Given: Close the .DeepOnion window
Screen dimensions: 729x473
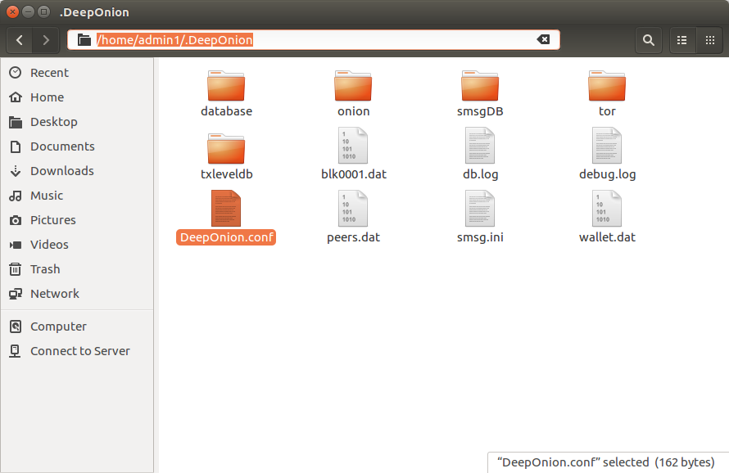Looking at the screenshot, I should [x=13, y=11].
